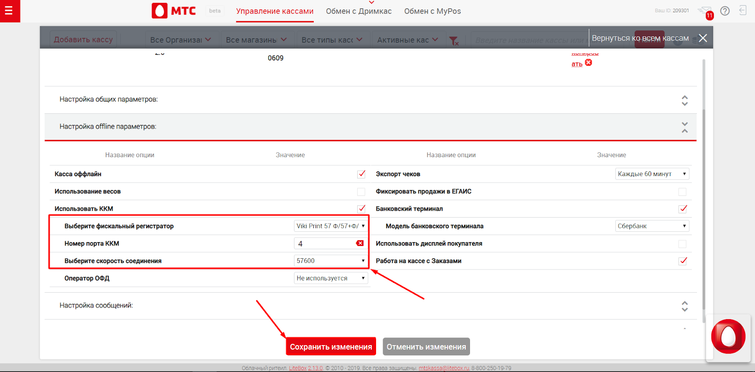The width and height of the screenshot is (755, 372).
Task: Enable Использовать дисплей покупателя checkbox
Action: [682, 244]
